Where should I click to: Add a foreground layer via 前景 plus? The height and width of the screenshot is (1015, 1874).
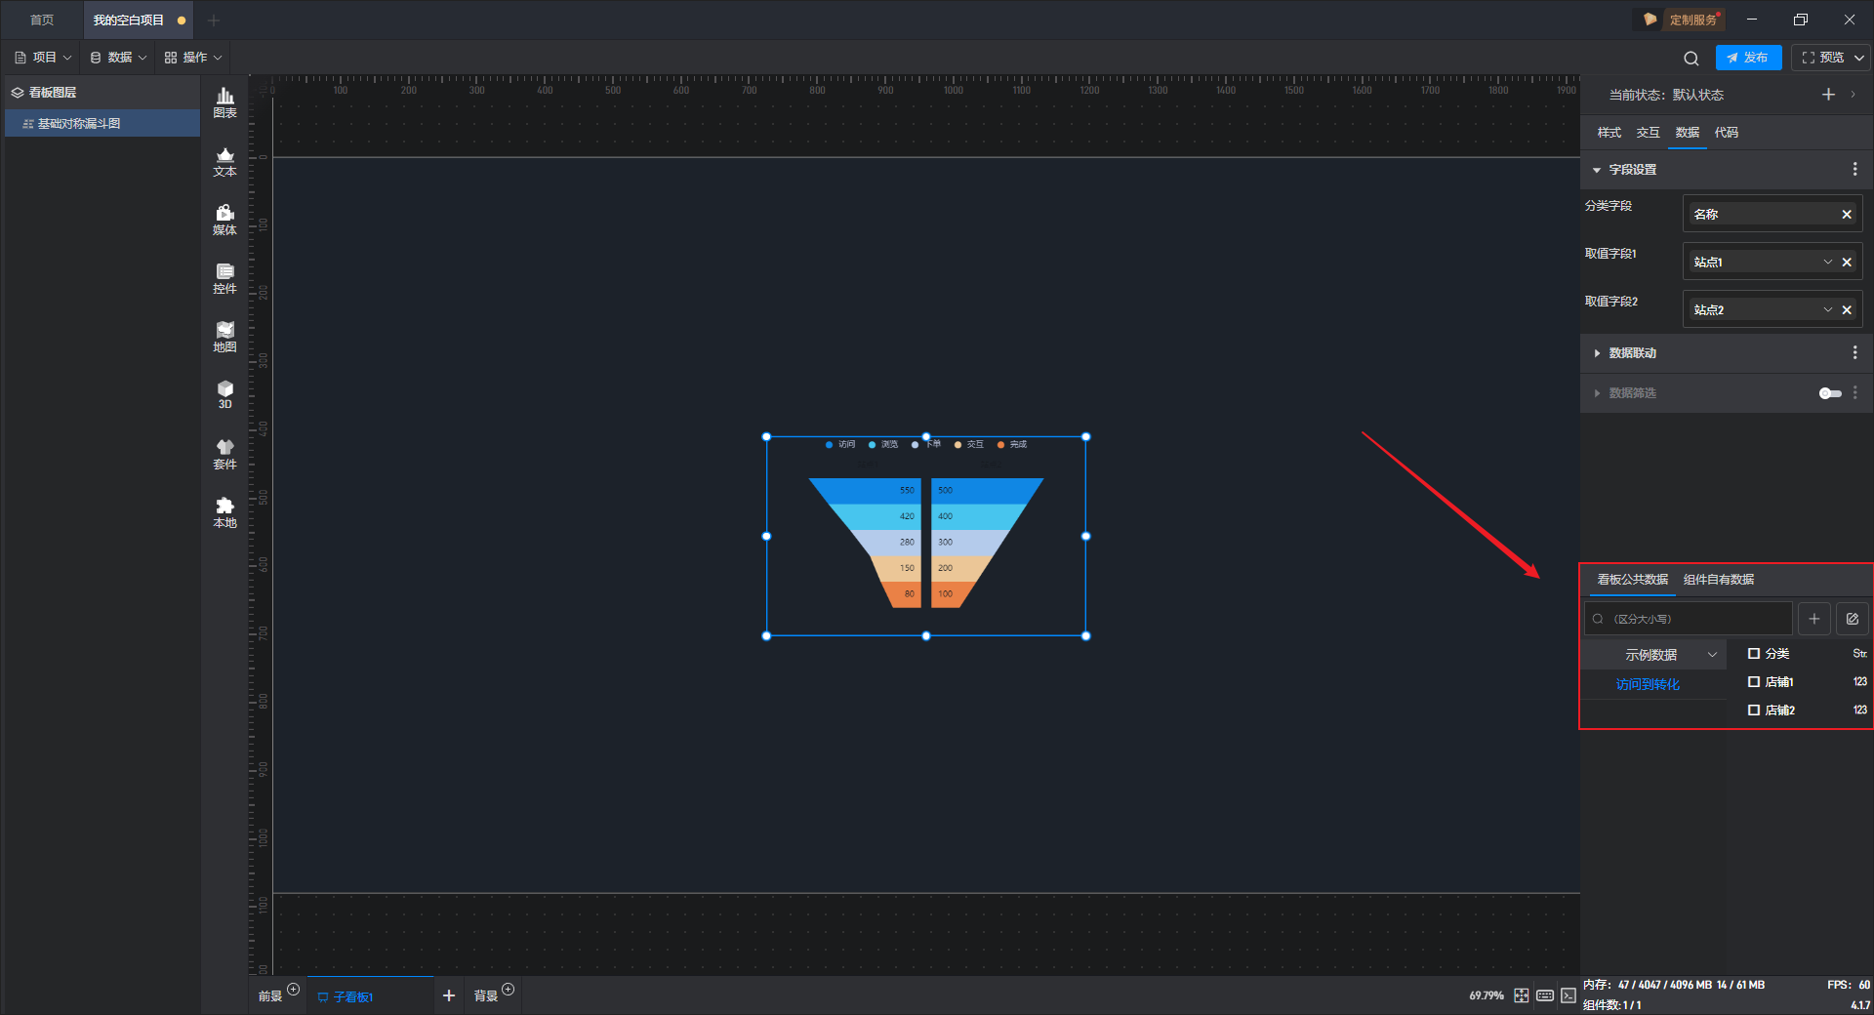click(294, 990)
